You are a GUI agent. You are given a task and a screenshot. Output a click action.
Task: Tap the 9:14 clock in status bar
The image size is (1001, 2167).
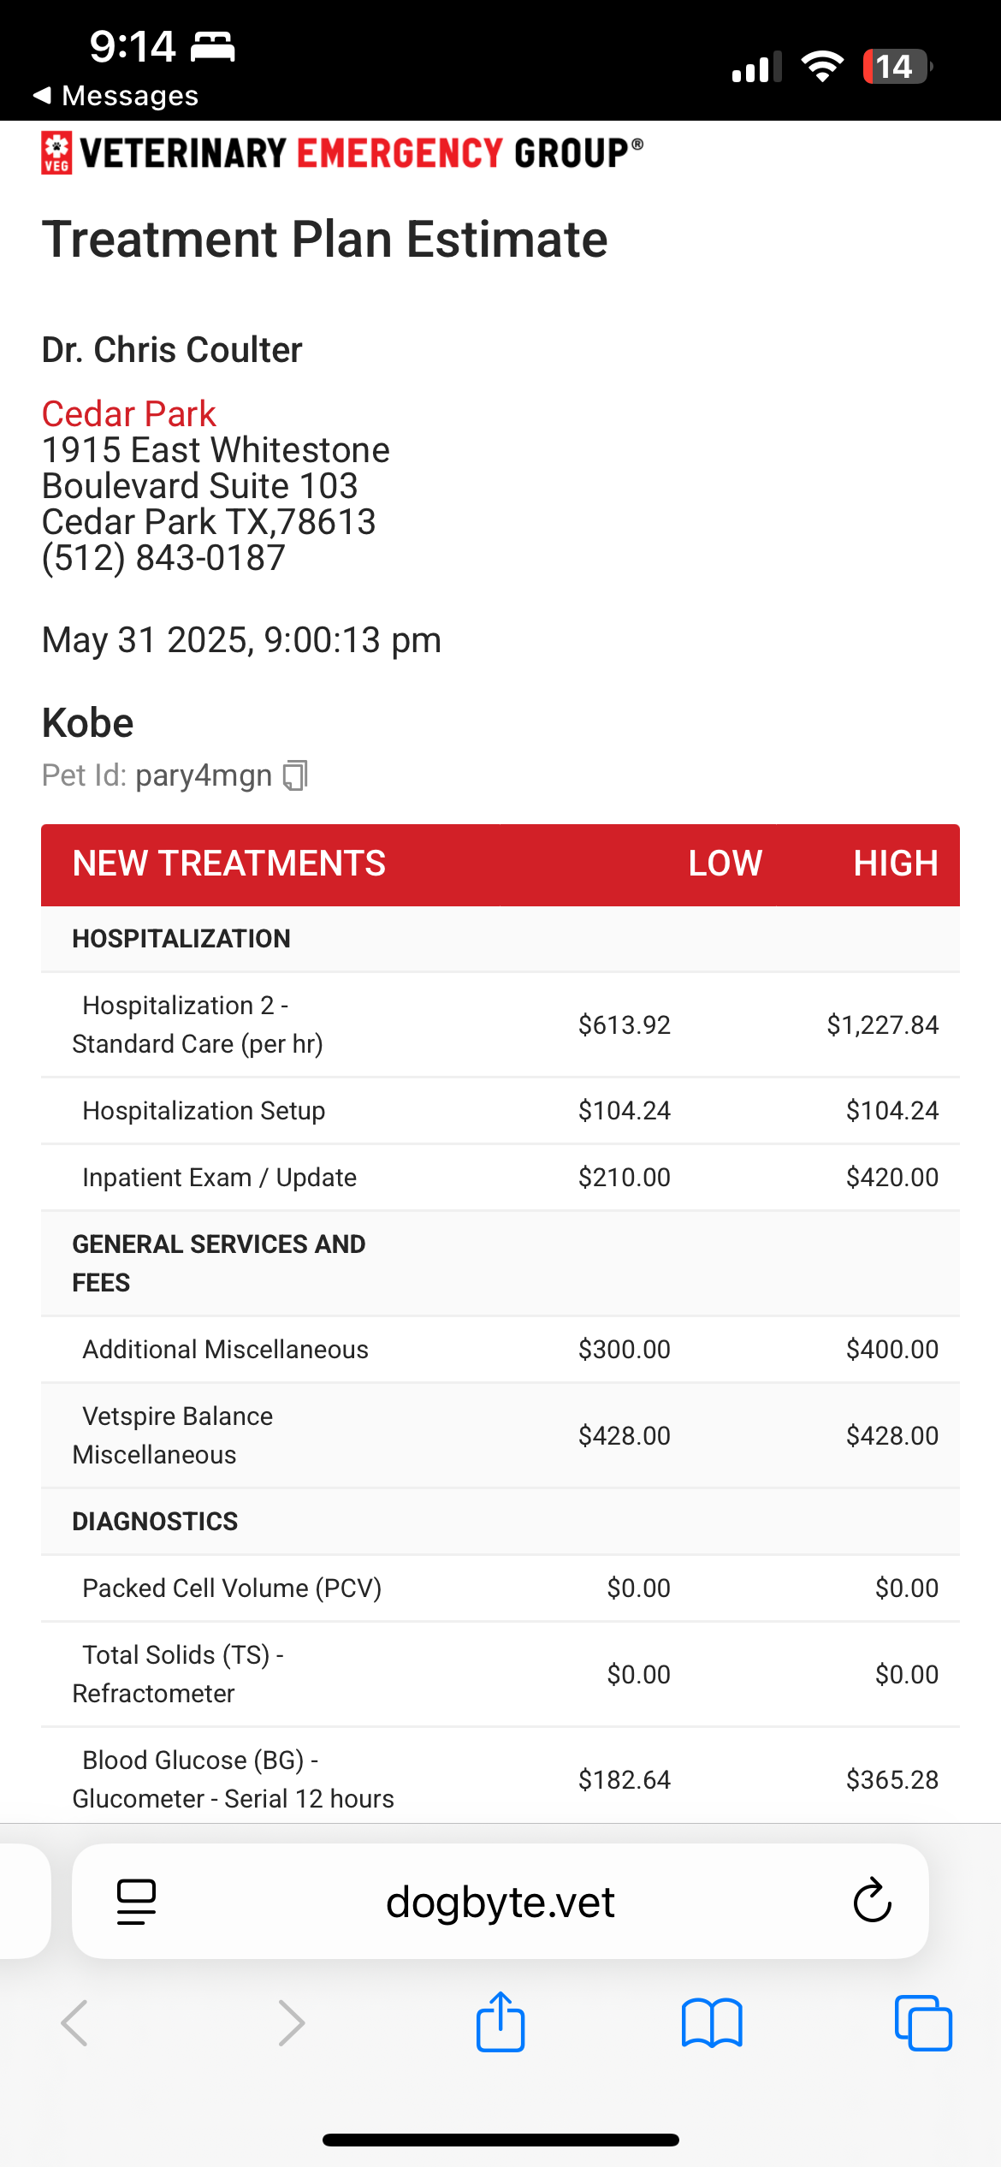coord(133,46)
